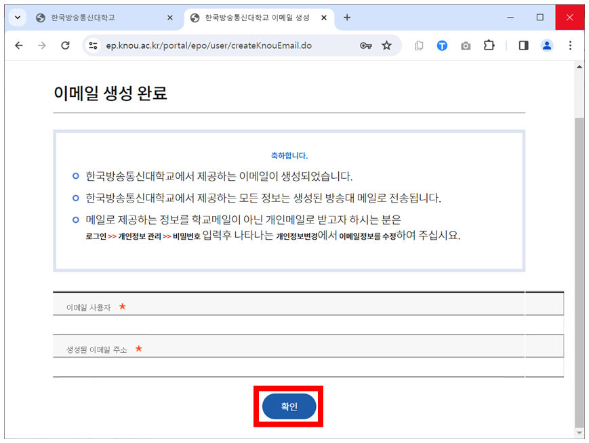Open the blue T extension icon
This screenshot has height=443, width=589.
click(x=442, y=45)
